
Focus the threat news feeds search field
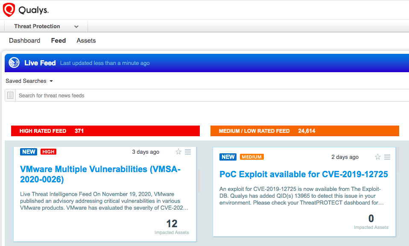tap(212, 96)
